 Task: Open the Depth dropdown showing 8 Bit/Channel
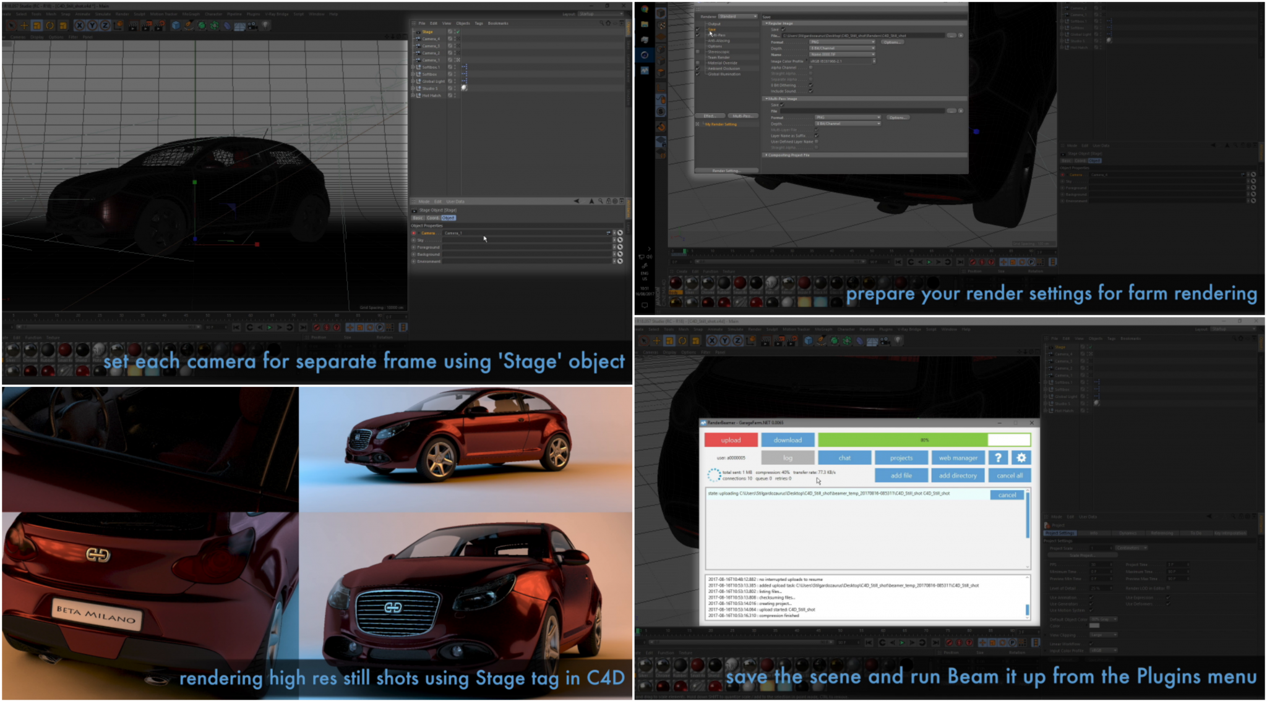(x=842, y=48)
